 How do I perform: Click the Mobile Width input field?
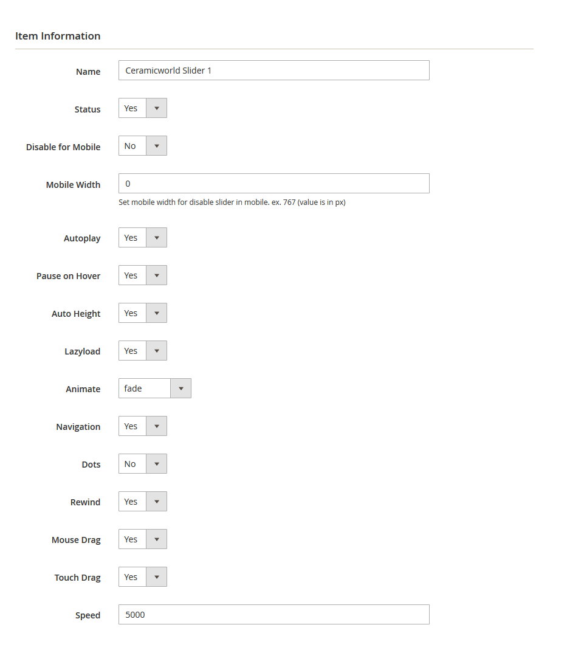click(x=273, y=184)
